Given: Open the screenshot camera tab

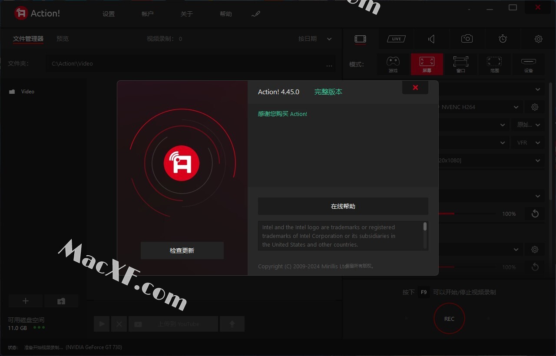Looking at the screenshot, I should 467,39.
